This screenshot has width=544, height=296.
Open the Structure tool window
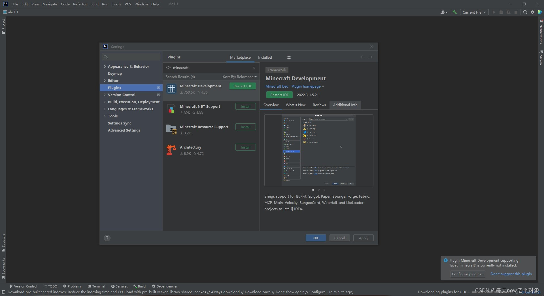(x=3, y=243)
